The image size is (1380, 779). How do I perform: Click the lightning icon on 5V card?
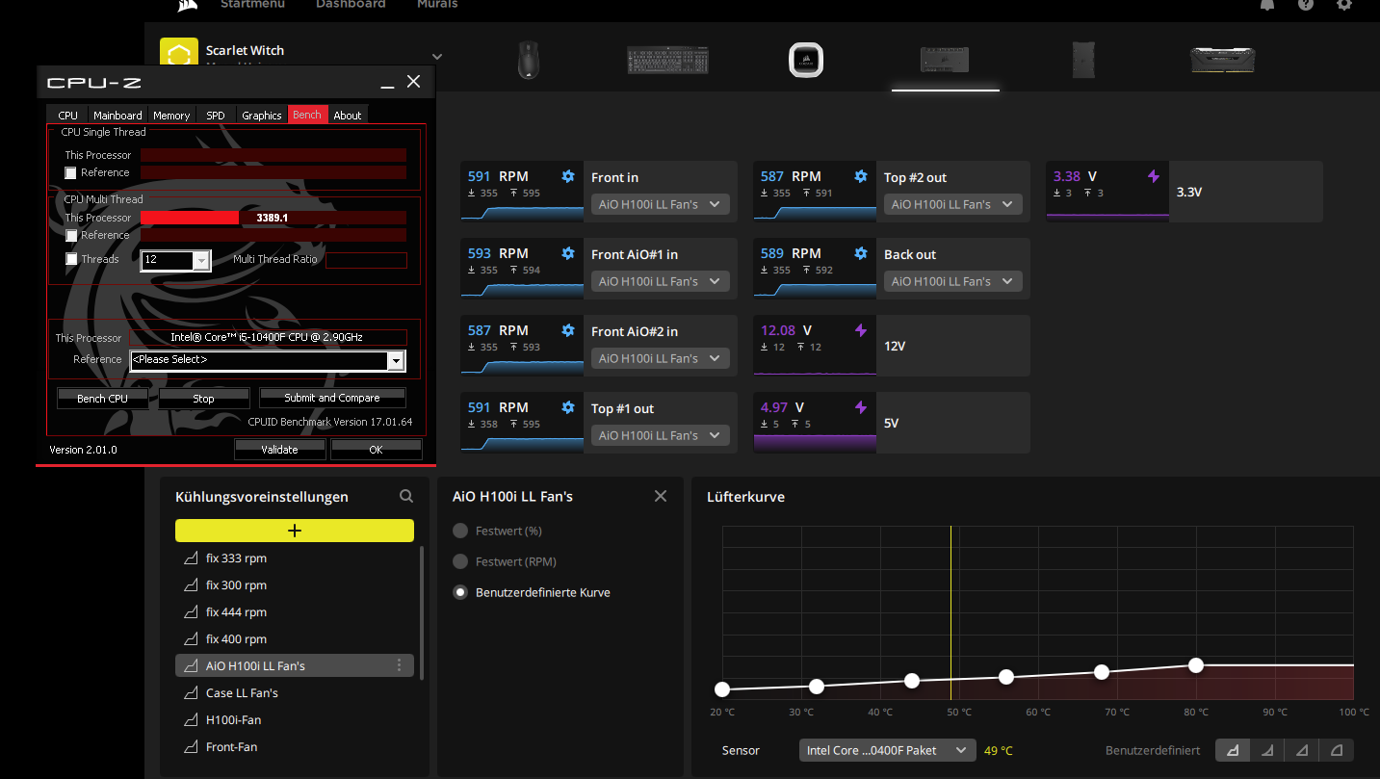point(861,407)
